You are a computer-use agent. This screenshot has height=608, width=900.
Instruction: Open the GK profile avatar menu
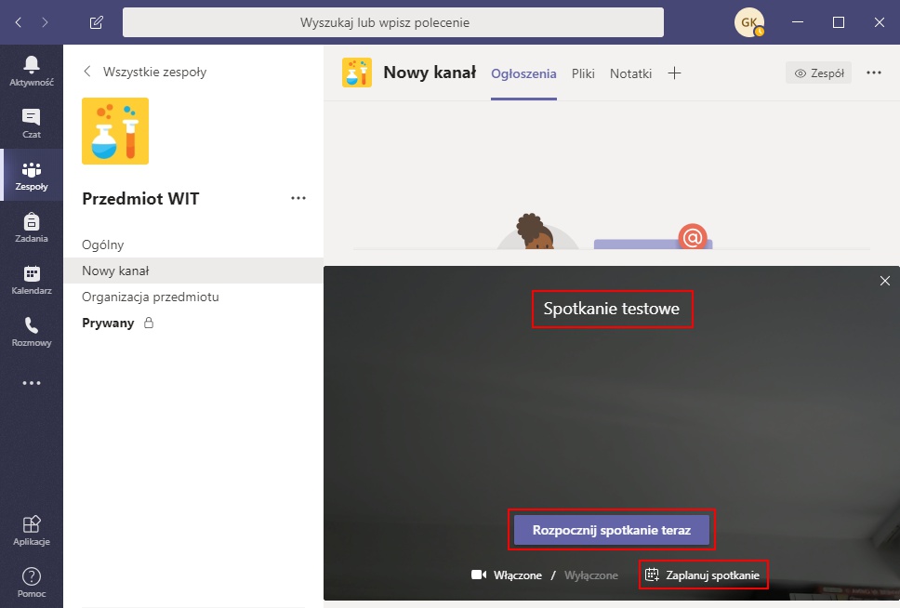pyautogui.click(x=749, y=22)
